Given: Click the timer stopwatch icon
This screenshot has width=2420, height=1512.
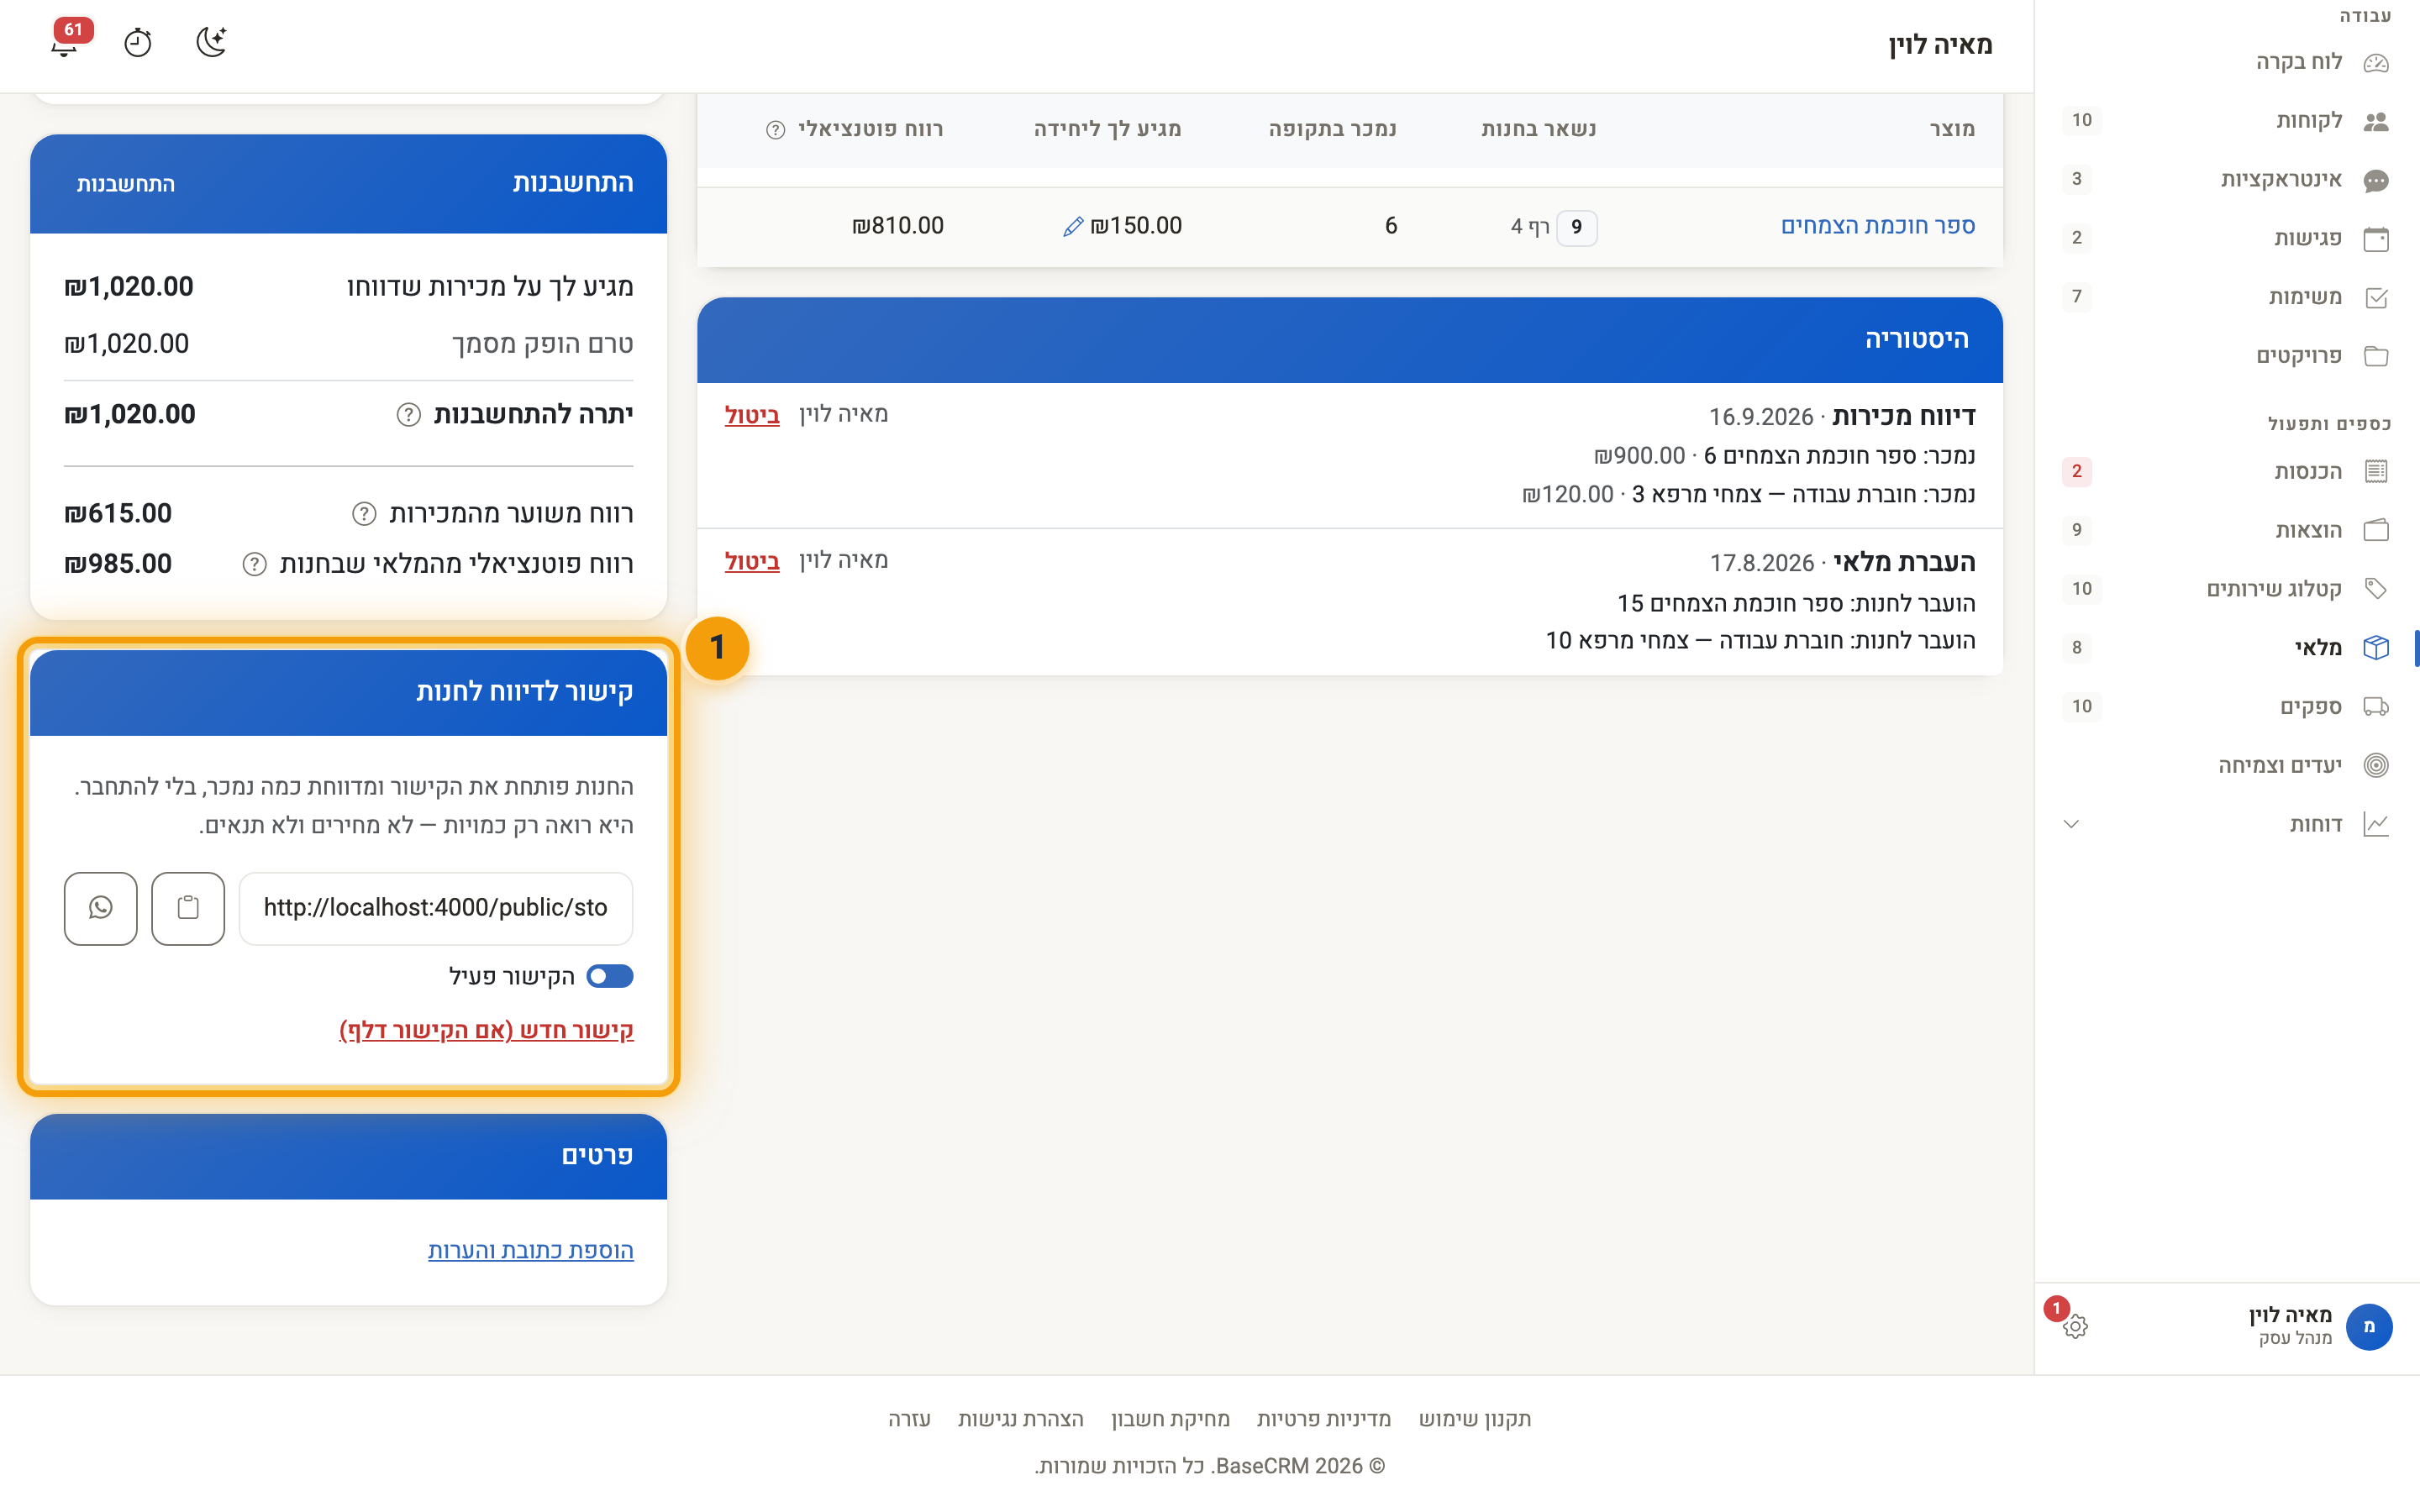Looking at the screenshot, I should [x=138, y=43].
